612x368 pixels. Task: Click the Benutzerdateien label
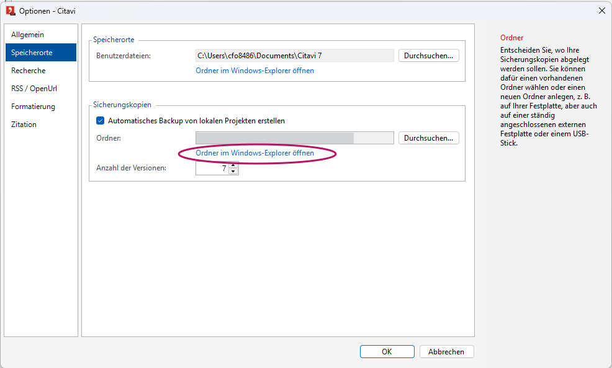click(124, 56)
